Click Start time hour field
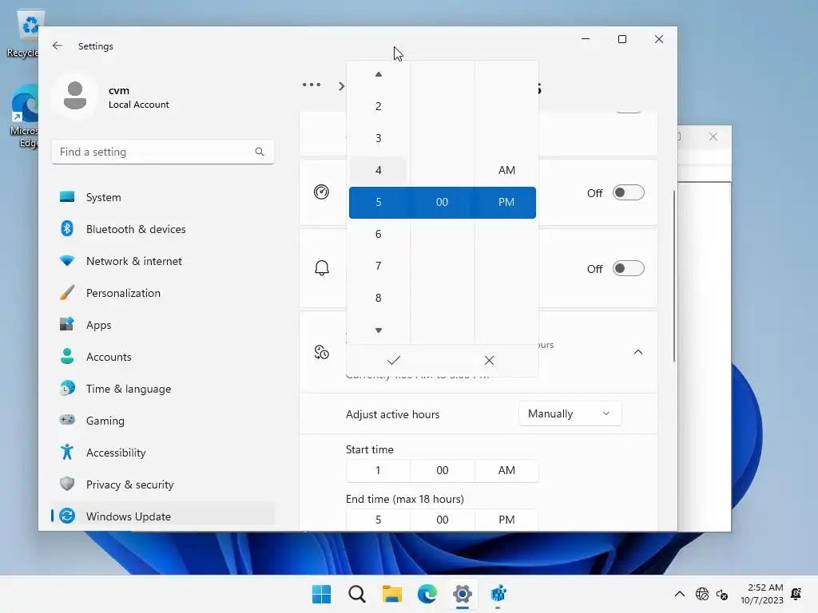 coord(378,470)
